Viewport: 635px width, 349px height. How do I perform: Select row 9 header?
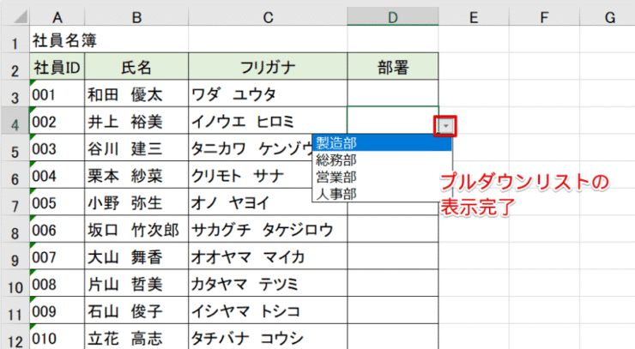point(15,256)
